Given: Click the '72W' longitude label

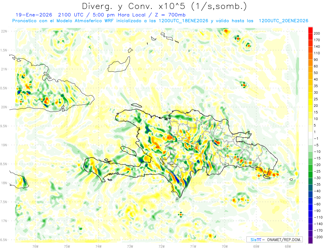Looking at the screenshot, I should pyautogui.click(x=161, y=246).
